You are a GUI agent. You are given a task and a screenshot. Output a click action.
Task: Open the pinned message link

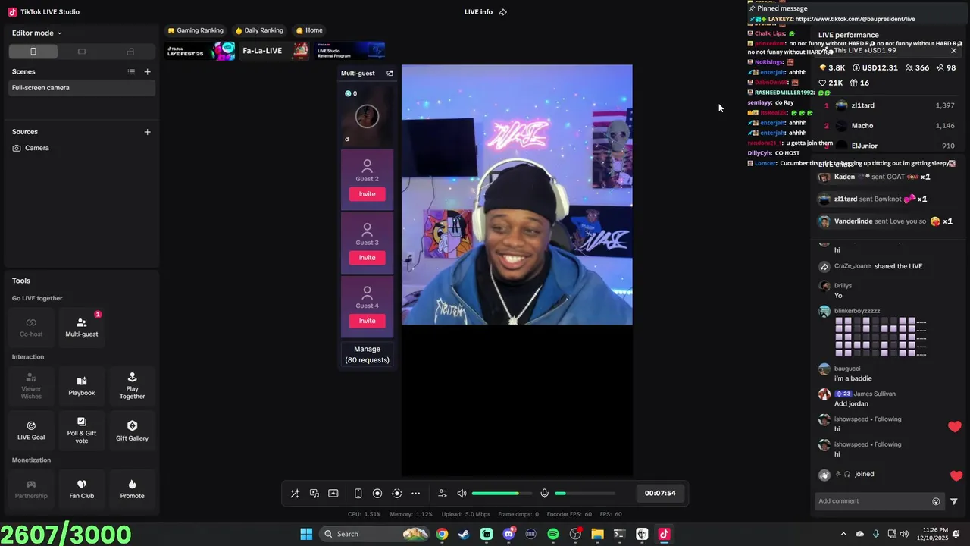coord(855,19)
